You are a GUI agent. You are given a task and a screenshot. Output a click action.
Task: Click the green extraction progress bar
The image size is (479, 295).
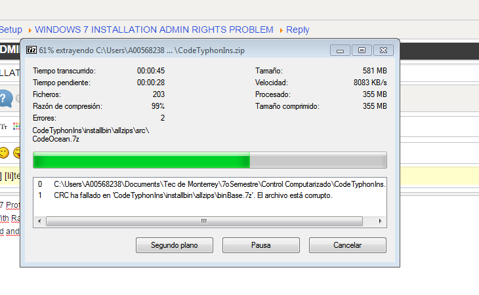point(210,160)
